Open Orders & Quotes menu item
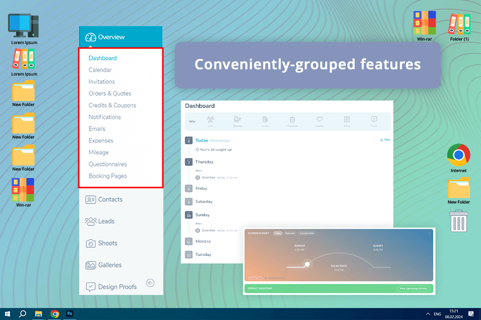The height and width of the screenshot is (320, 481). 110,93
